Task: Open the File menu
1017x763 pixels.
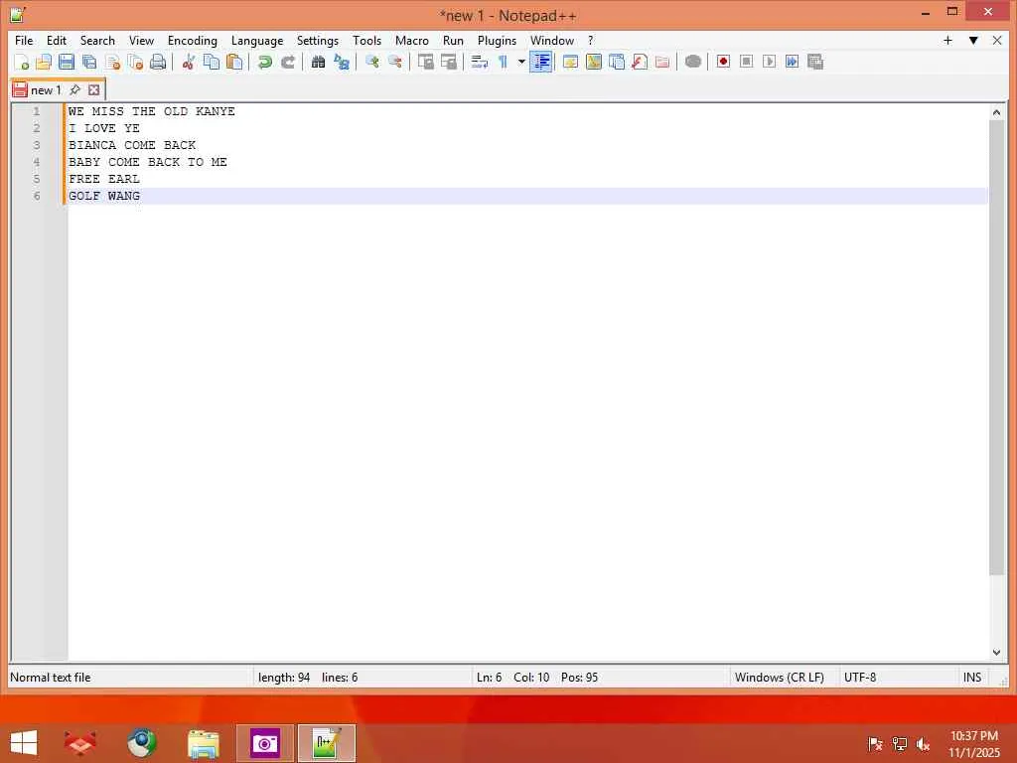Action: (24, 40)
